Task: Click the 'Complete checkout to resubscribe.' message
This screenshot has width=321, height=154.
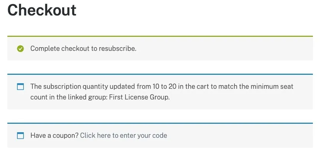Action: (83, 49)
